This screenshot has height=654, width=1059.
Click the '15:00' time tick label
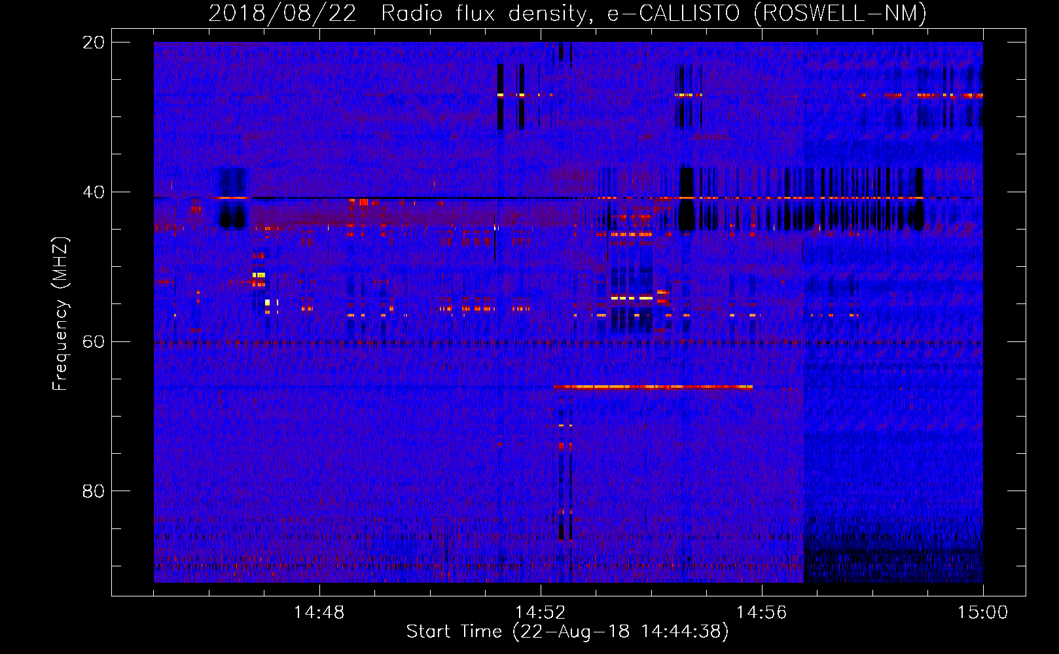pos(982,613)
